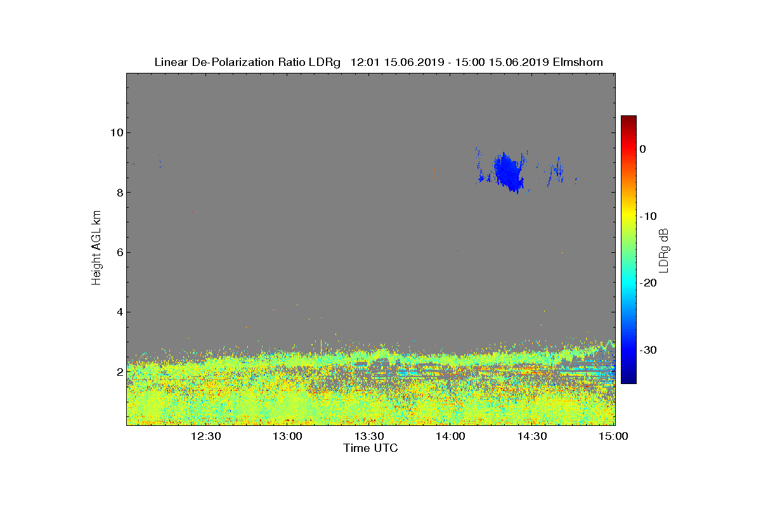This screenshot has width=761, height=507.
Task: Click the height tick label 10
Action: [116, 132]
